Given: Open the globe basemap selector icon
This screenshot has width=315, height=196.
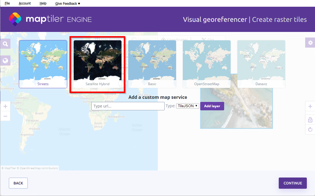Looking at the screenshot, I should [x=5, y=60].
